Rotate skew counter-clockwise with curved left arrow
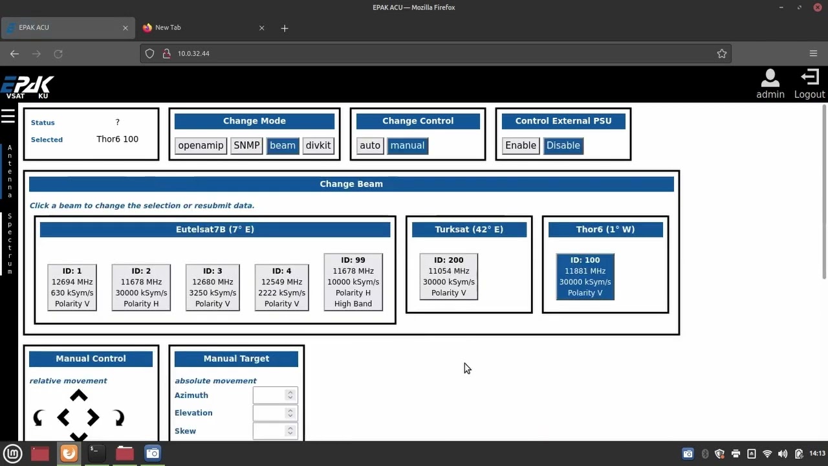The image size is (828, 466). (38, 419)
